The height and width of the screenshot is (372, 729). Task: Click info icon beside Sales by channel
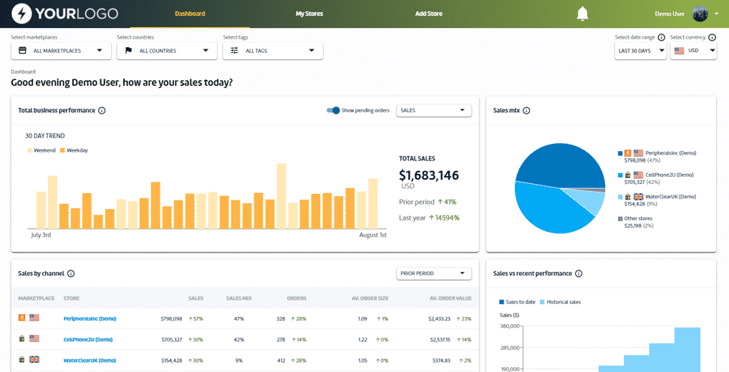pos(71,273)
